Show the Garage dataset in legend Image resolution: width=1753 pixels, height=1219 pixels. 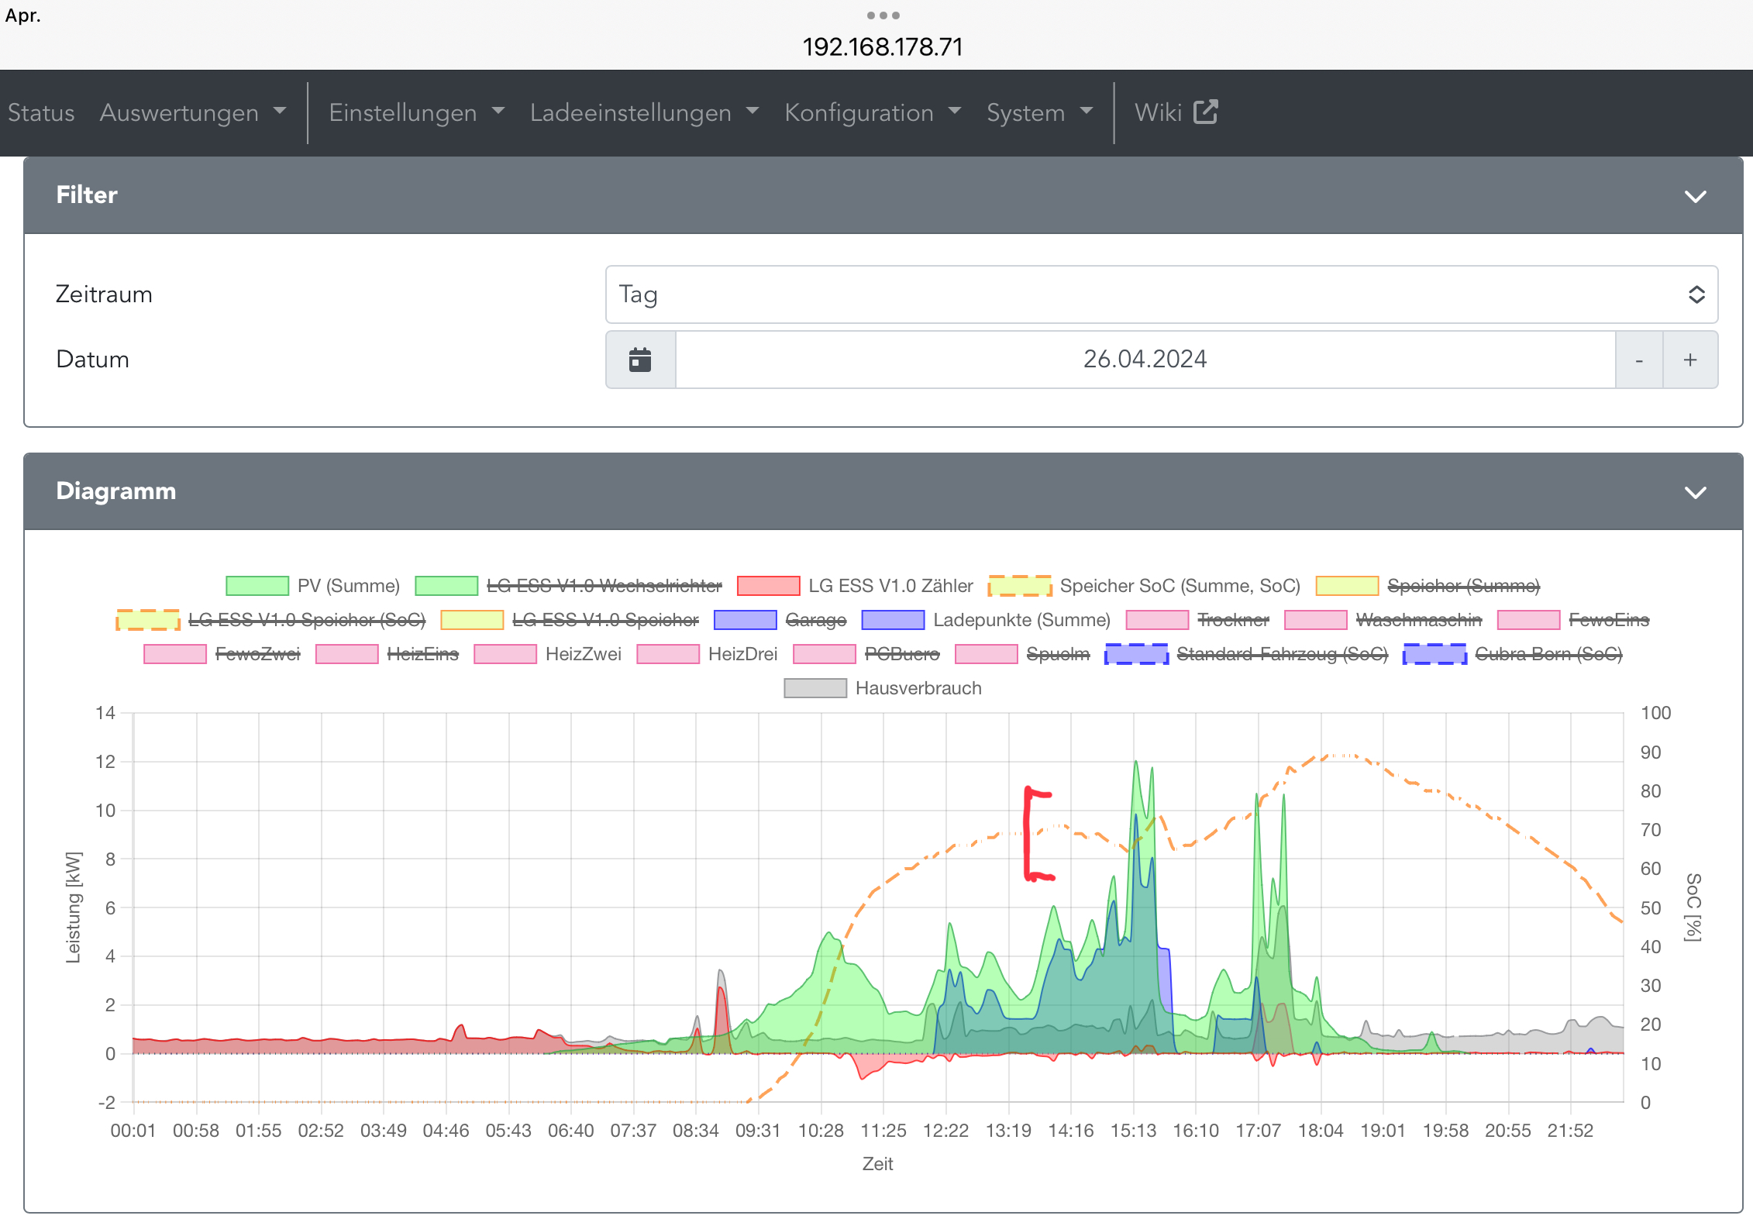tap(815, 620)
